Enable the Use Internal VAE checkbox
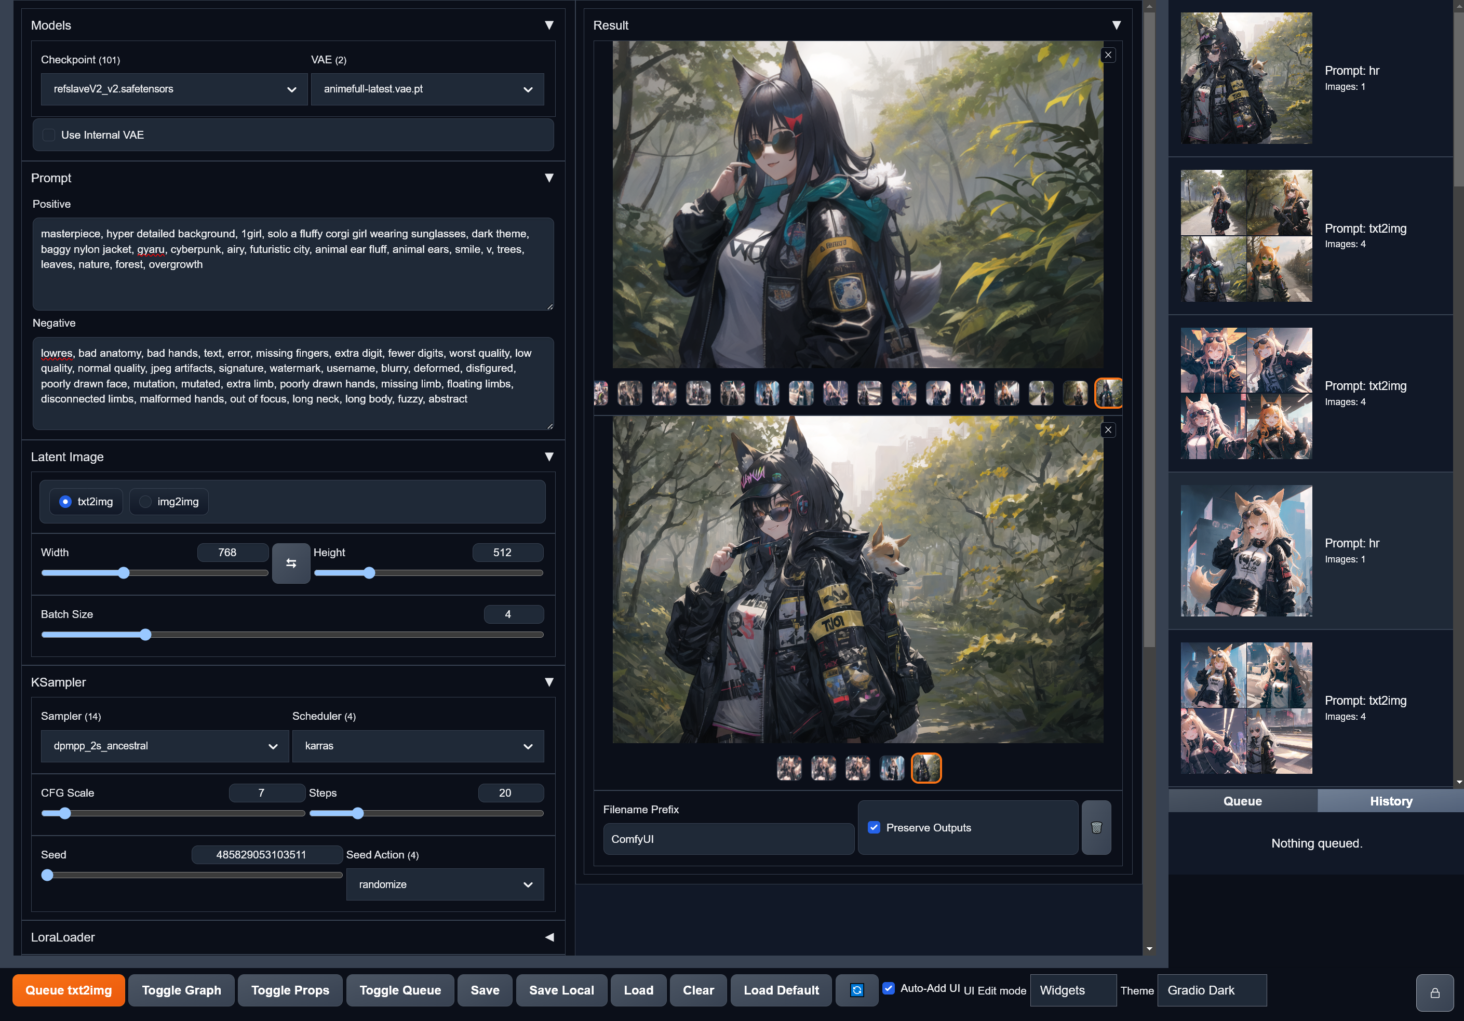 pyautogui.click(x=49, y=135)
